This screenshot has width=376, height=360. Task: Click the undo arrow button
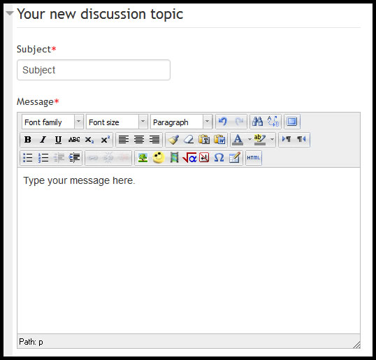point(223,122)
